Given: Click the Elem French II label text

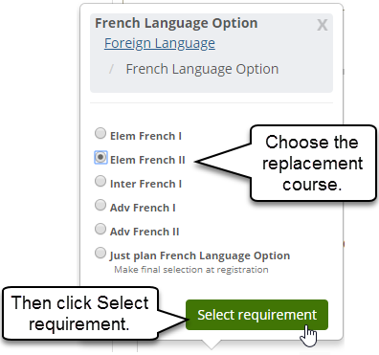Looking at the screenshot, I should click(147, 160).
